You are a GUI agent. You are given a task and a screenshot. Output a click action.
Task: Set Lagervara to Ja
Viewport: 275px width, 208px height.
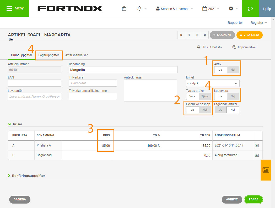pos(220,96)
